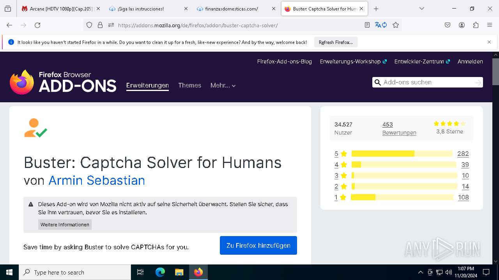
Task: Focus the Add-ons suchen search field
Action: tap(425, 82)
